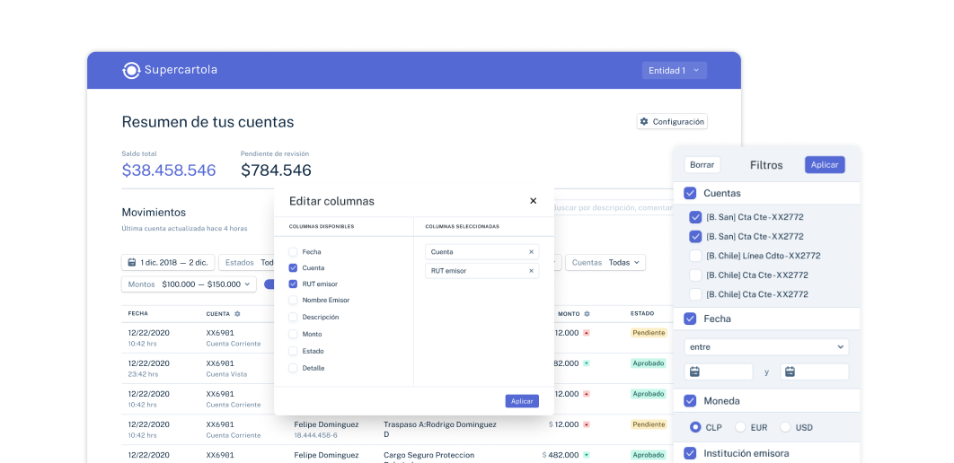Click the Pendiente de revisión $784.546 value
Screen dimensions: 954x463
(x=276, y=170)
